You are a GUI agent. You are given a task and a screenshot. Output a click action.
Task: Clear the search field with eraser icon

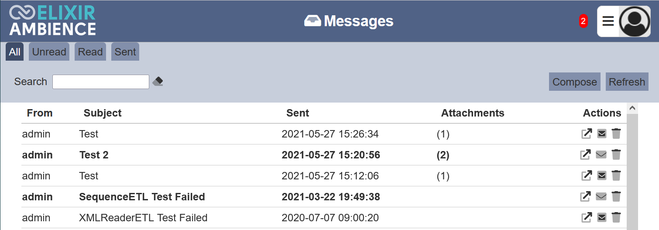click(158, 81)
